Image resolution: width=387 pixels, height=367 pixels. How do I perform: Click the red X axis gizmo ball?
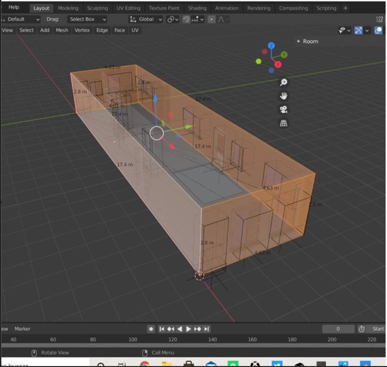tap(278, 64)
